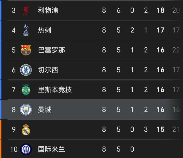Open team 国际米兰 page
This screenshot has width=183, height=158.
[51, 149]
